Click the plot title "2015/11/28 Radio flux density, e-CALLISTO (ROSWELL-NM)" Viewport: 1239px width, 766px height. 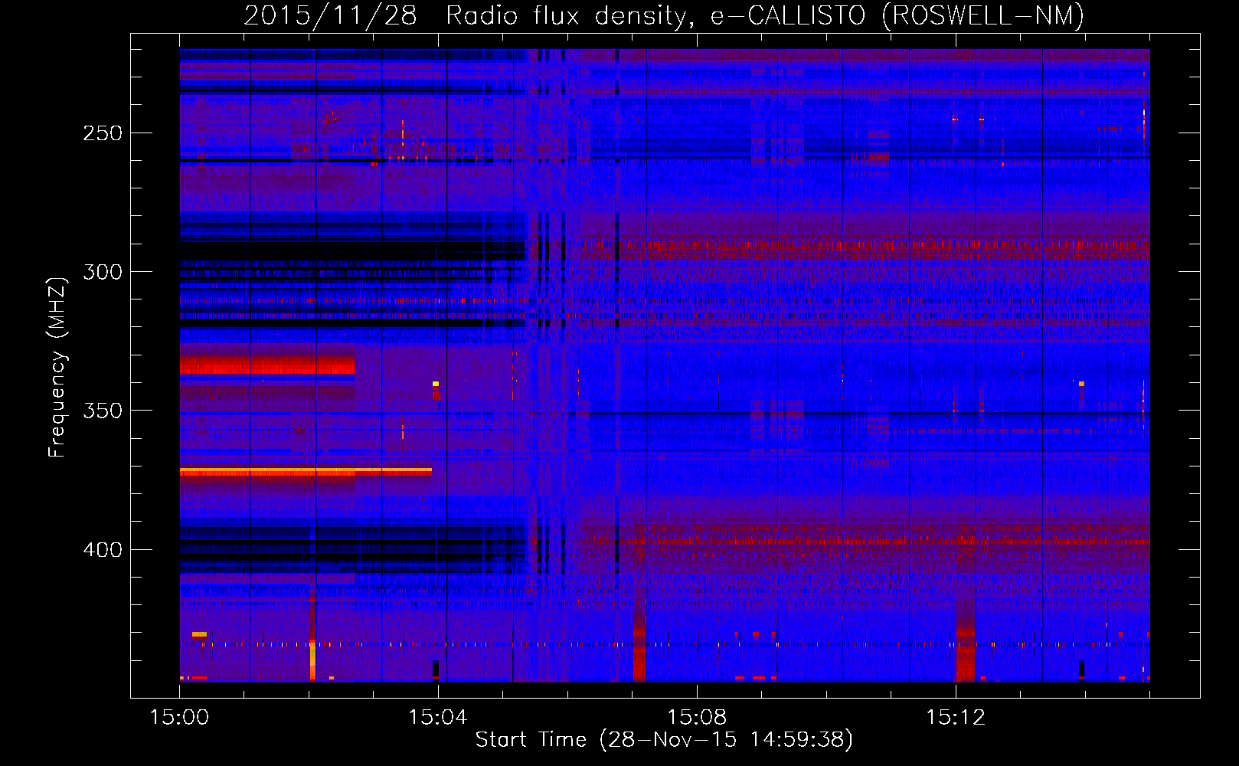click(x=664, y=15)
